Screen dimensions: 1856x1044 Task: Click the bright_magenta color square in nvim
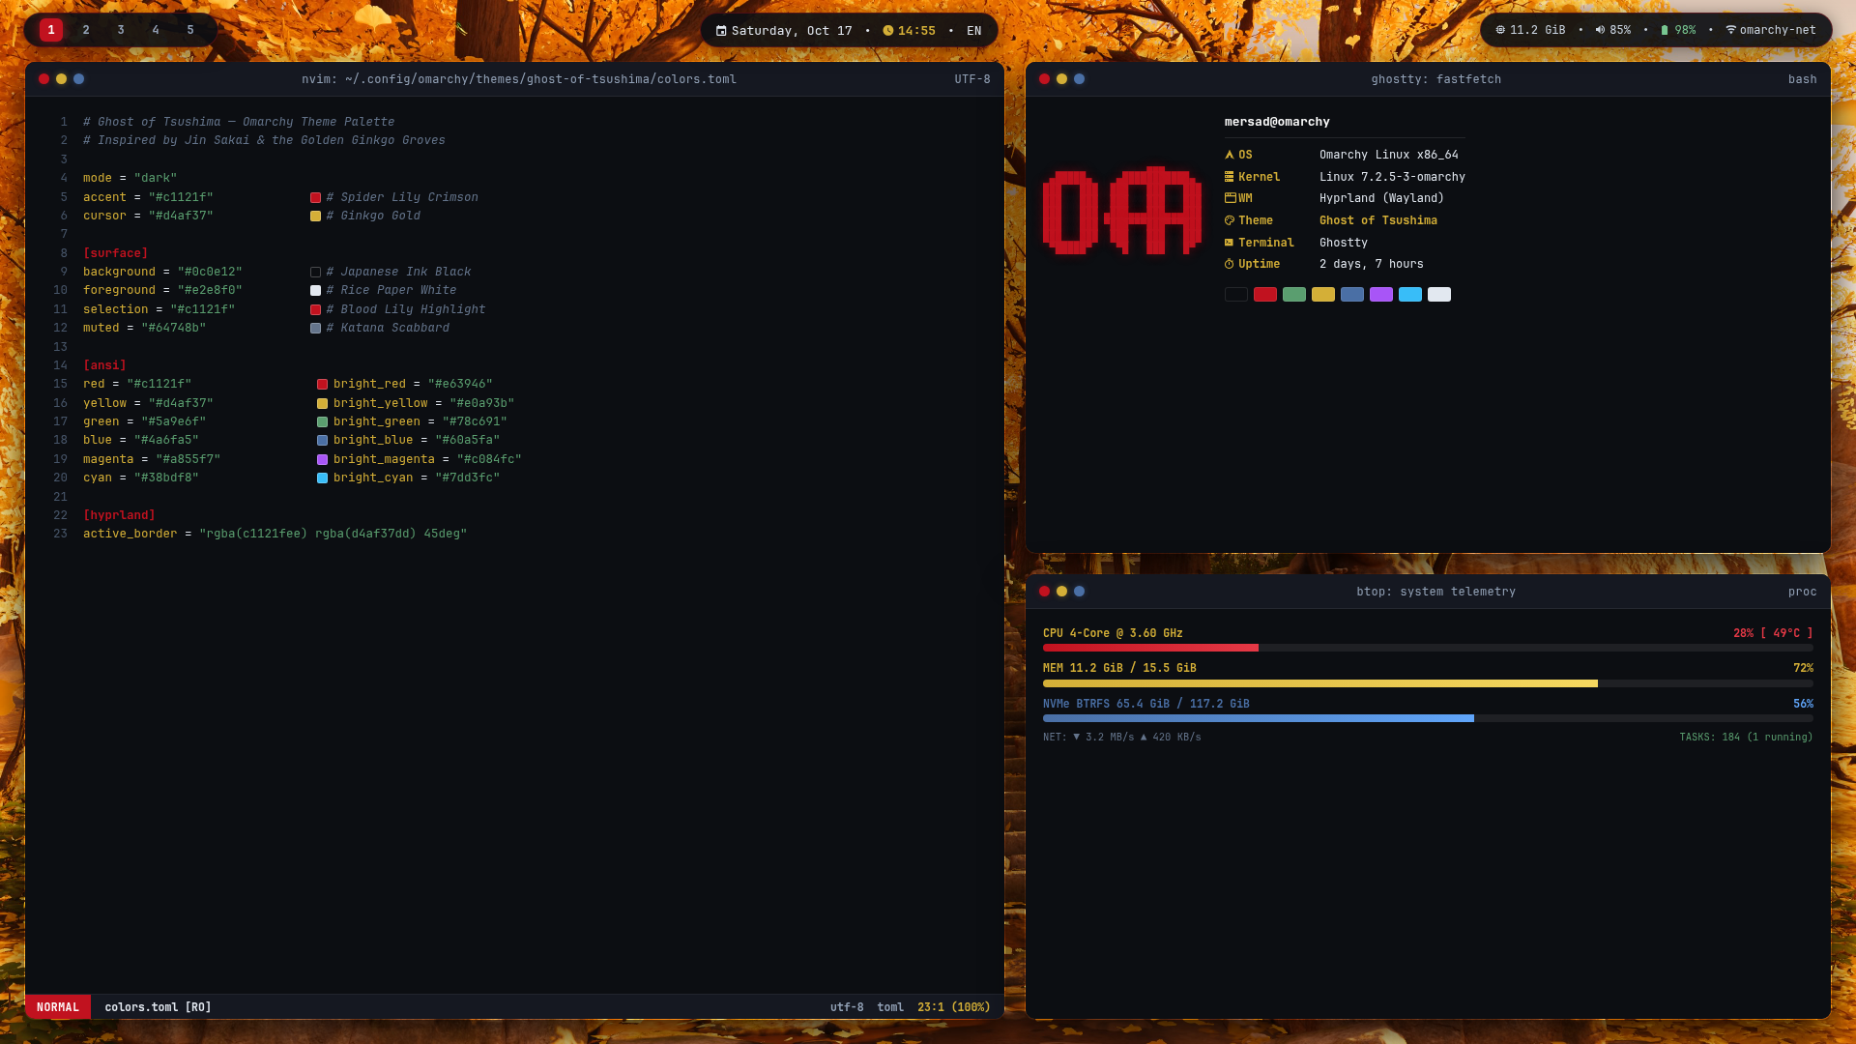coord(323,460)
